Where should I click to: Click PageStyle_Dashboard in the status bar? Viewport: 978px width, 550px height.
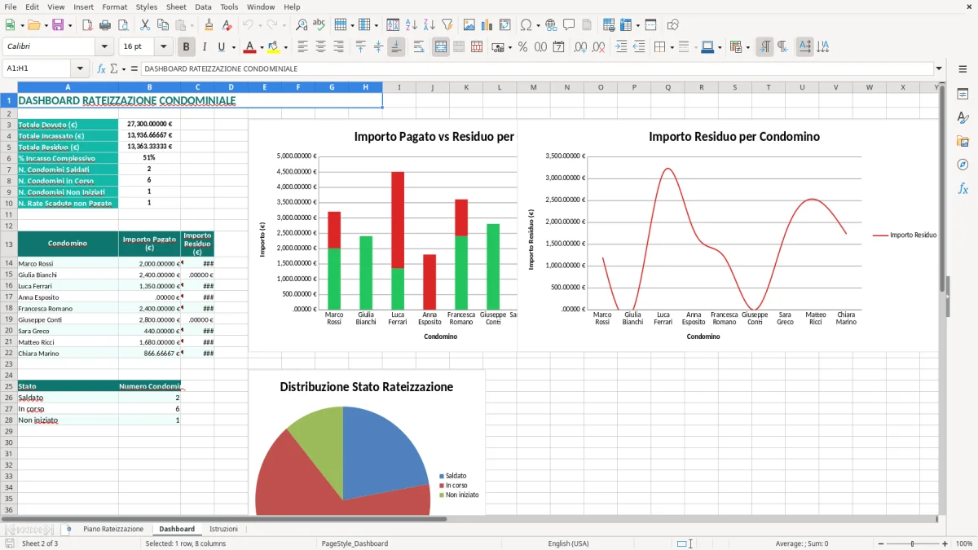355,543
